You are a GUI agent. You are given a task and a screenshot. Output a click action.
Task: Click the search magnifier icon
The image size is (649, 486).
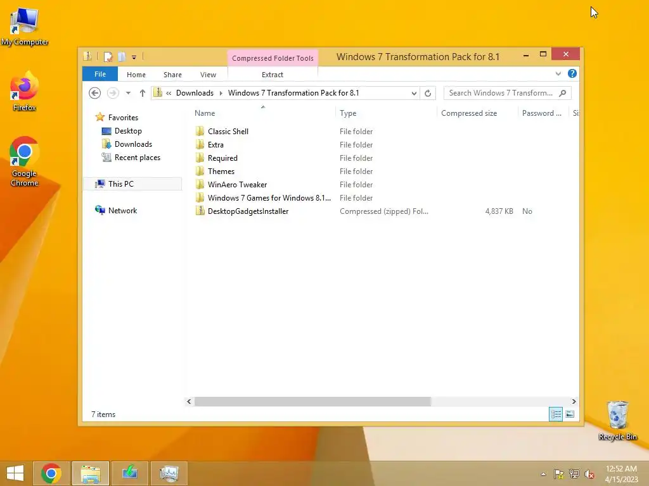(563, 93)
